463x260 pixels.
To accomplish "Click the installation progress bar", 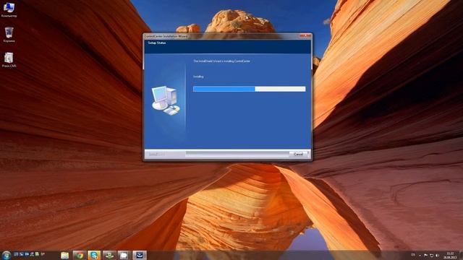I will (x=249, y=89).
